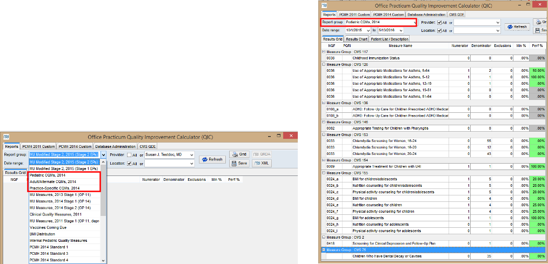548x264 pixels.
Task: Switch to PCMH 2014 Custom tab in results window
Action: (388, 15)
